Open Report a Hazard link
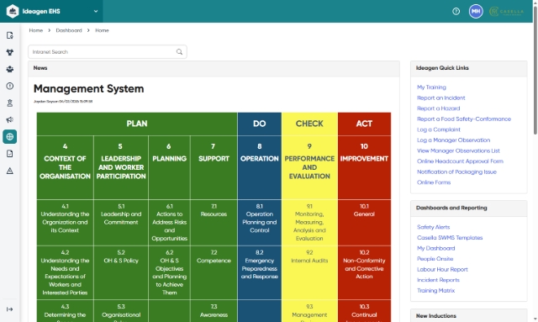This screenshot has height=322, width=538. 438,108
